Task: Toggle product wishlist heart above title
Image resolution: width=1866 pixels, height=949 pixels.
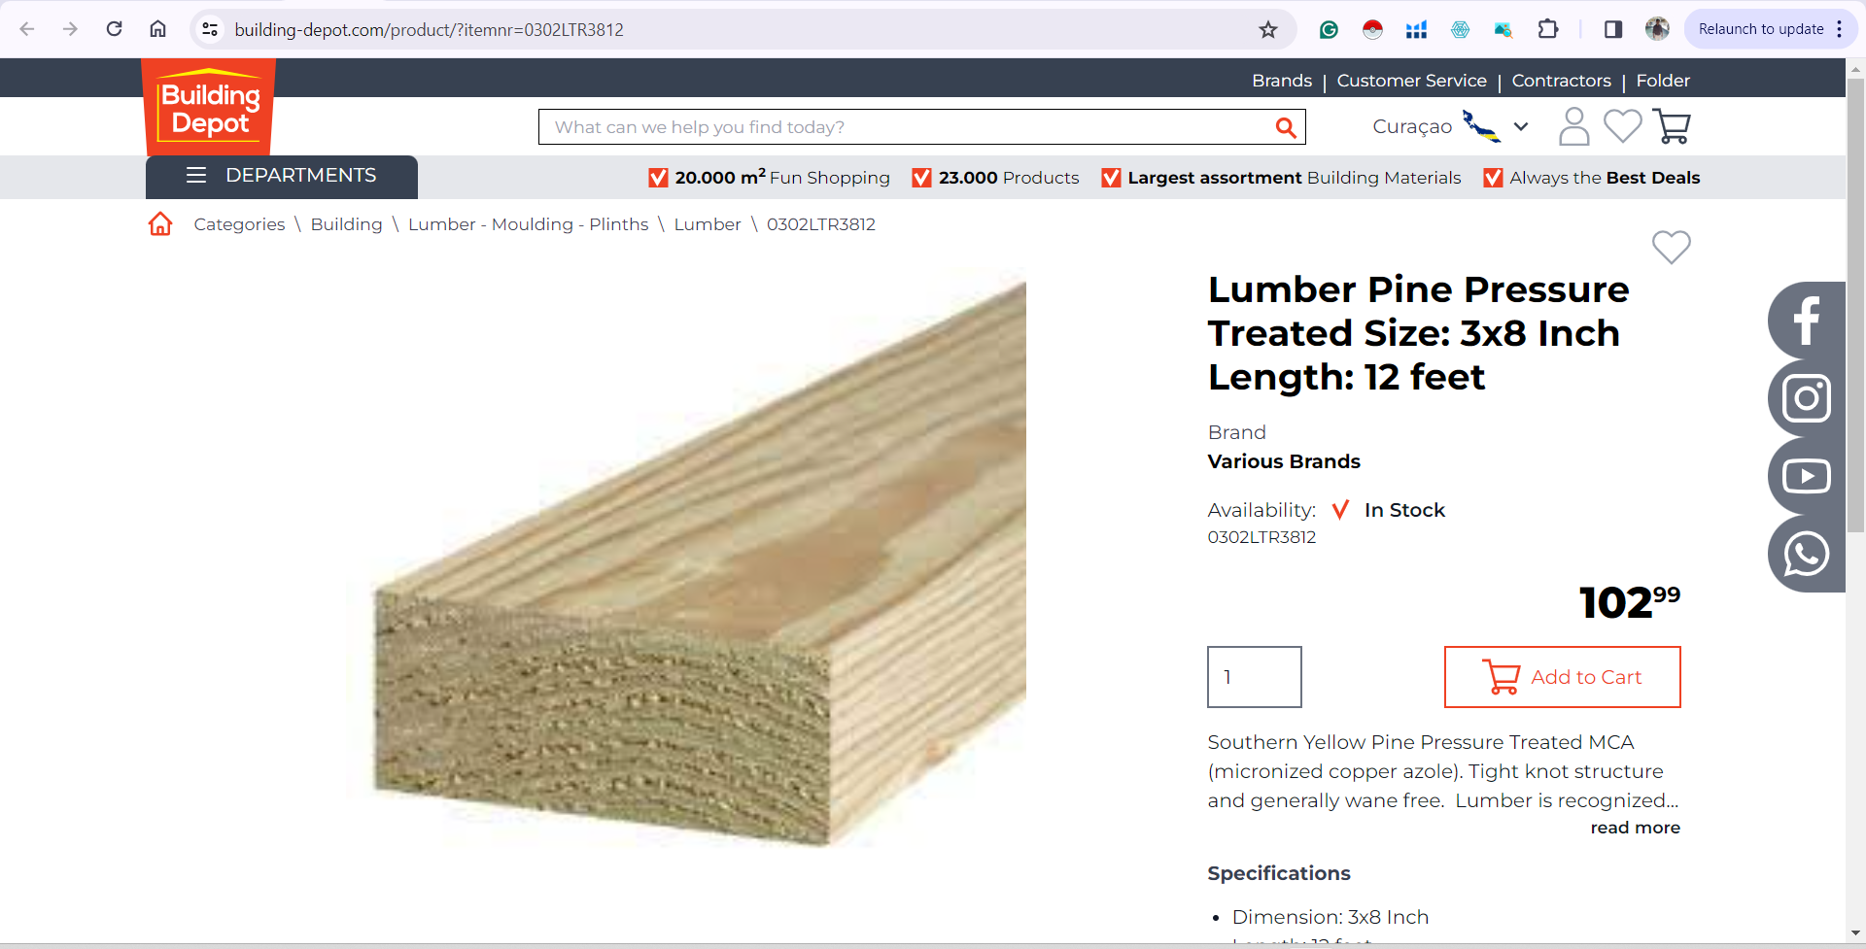Action: tap(1672, 247)
